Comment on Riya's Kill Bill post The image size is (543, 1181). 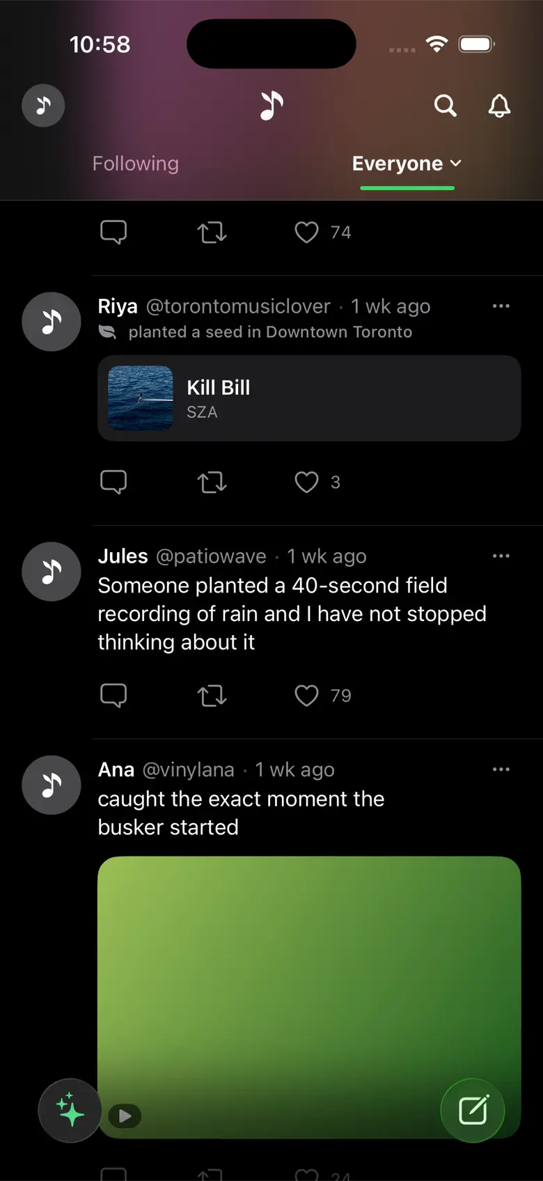tap(113, 482)
